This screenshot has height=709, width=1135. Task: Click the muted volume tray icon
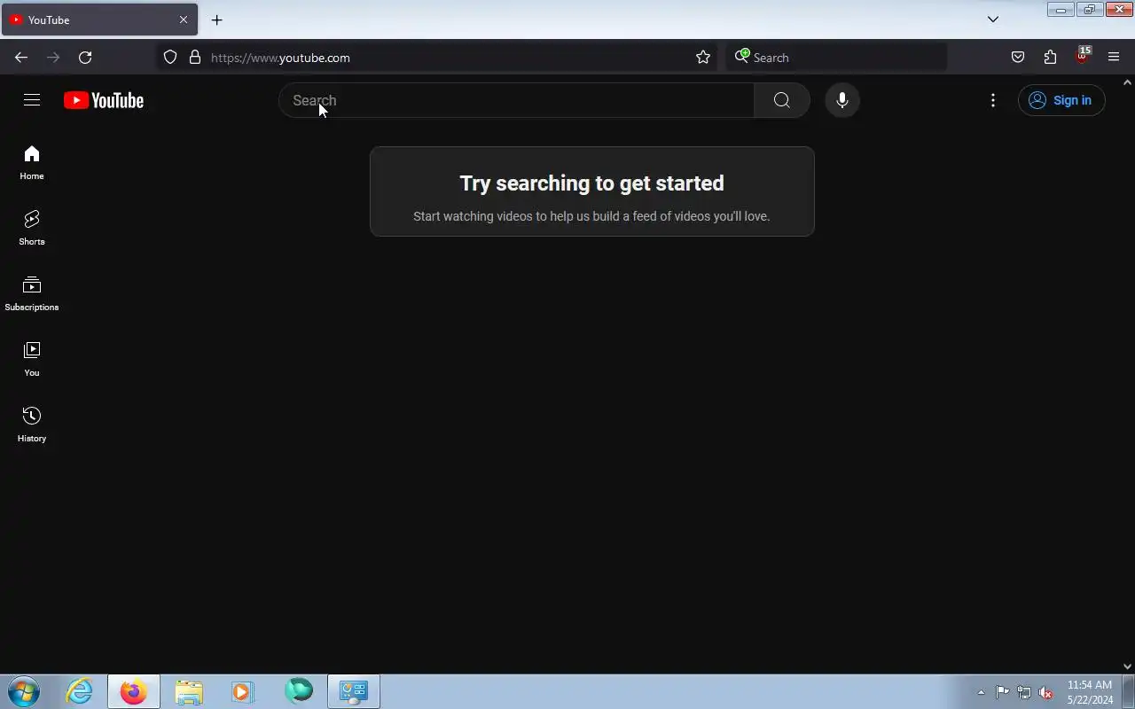(x=1046, y=693)
